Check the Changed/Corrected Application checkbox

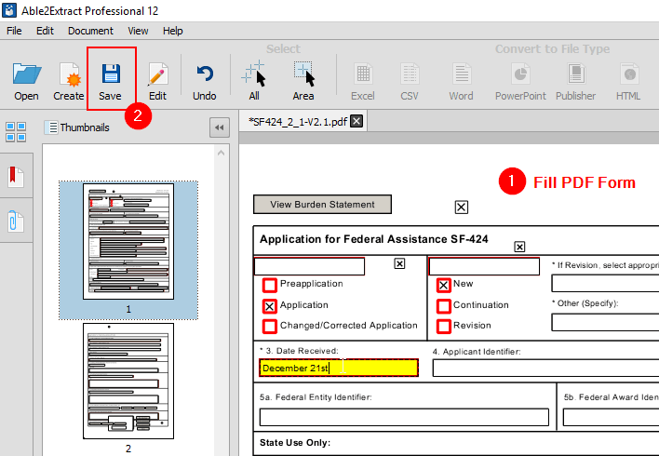[x=269, y=326]
